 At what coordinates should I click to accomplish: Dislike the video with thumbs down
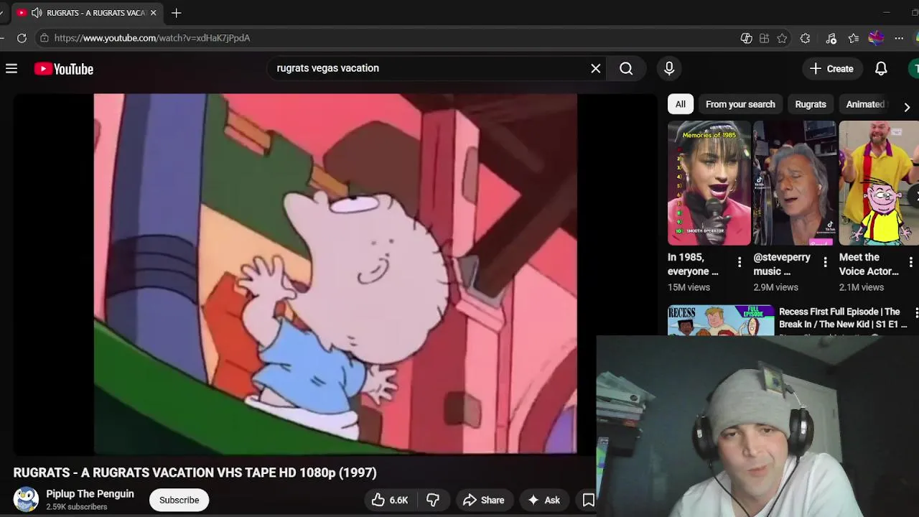tap(432, 500)
